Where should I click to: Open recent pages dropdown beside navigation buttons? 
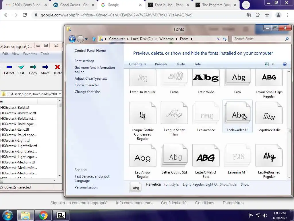click(86, 39)
